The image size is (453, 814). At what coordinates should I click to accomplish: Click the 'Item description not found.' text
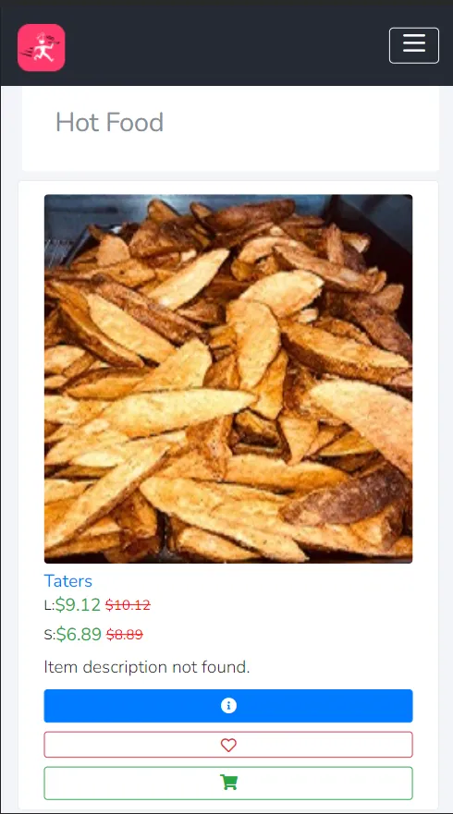pyautogui.click(x=147, y=667)
